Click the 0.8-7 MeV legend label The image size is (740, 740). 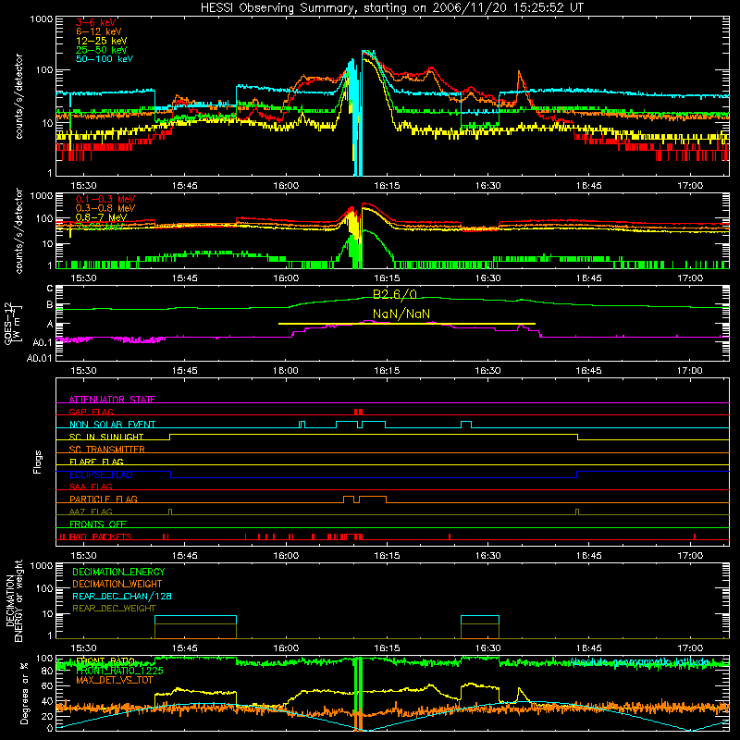point(102,217)
